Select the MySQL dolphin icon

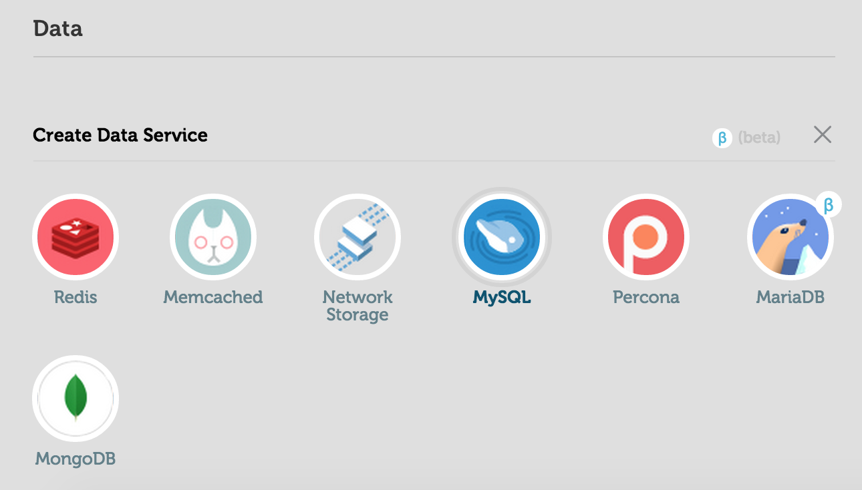(502, 237)
